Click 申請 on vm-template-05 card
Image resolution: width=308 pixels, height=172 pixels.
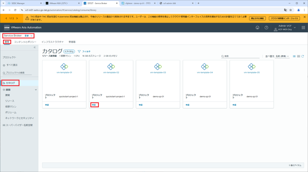(234, 105)
